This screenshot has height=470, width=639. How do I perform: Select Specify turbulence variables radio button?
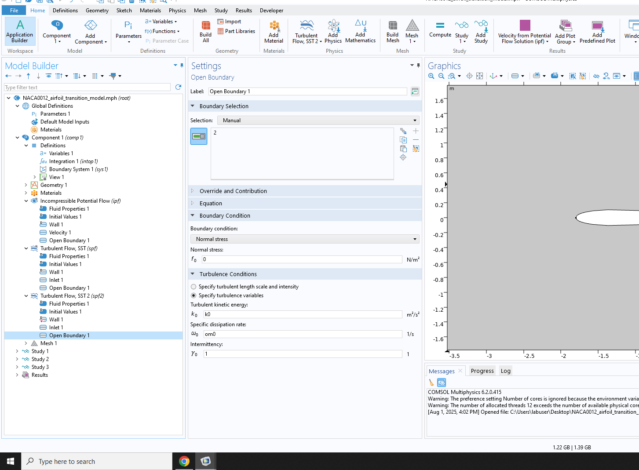click(x=194, y=295)
